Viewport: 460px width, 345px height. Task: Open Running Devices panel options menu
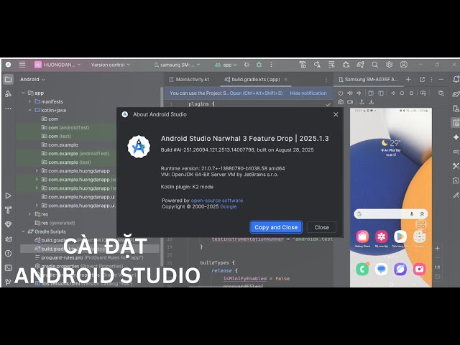tap(431, 79)
